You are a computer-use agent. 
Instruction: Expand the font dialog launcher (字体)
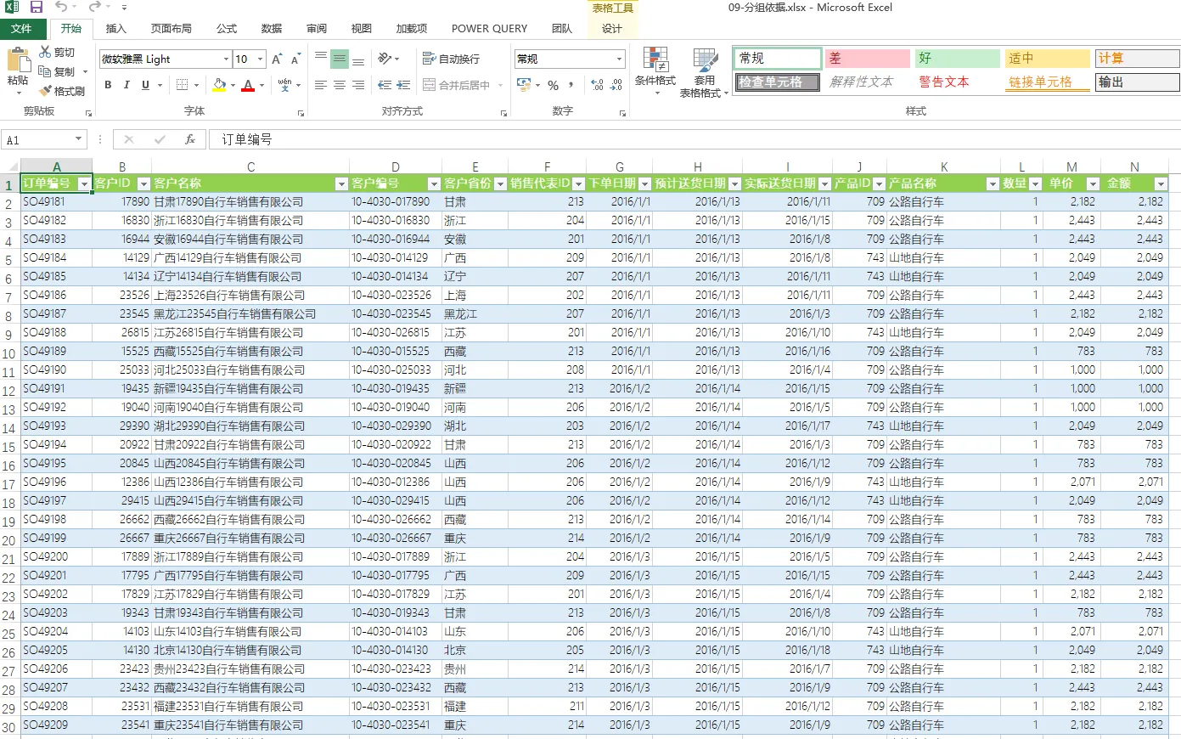tap(301, 113)
